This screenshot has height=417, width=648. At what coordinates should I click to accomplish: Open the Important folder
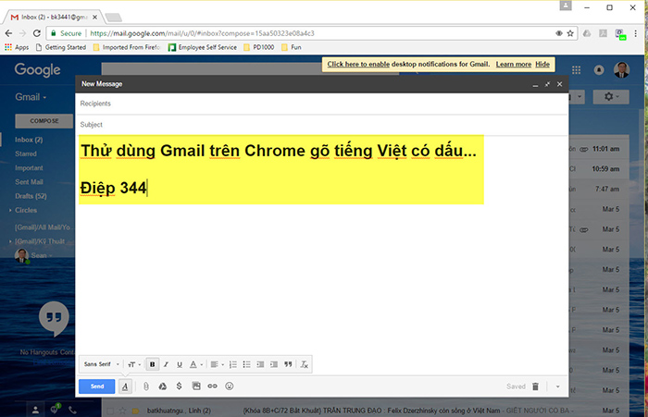[x=29, y=168]
